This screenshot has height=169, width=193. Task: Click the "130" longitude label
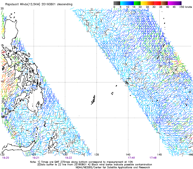pos(65,154)
